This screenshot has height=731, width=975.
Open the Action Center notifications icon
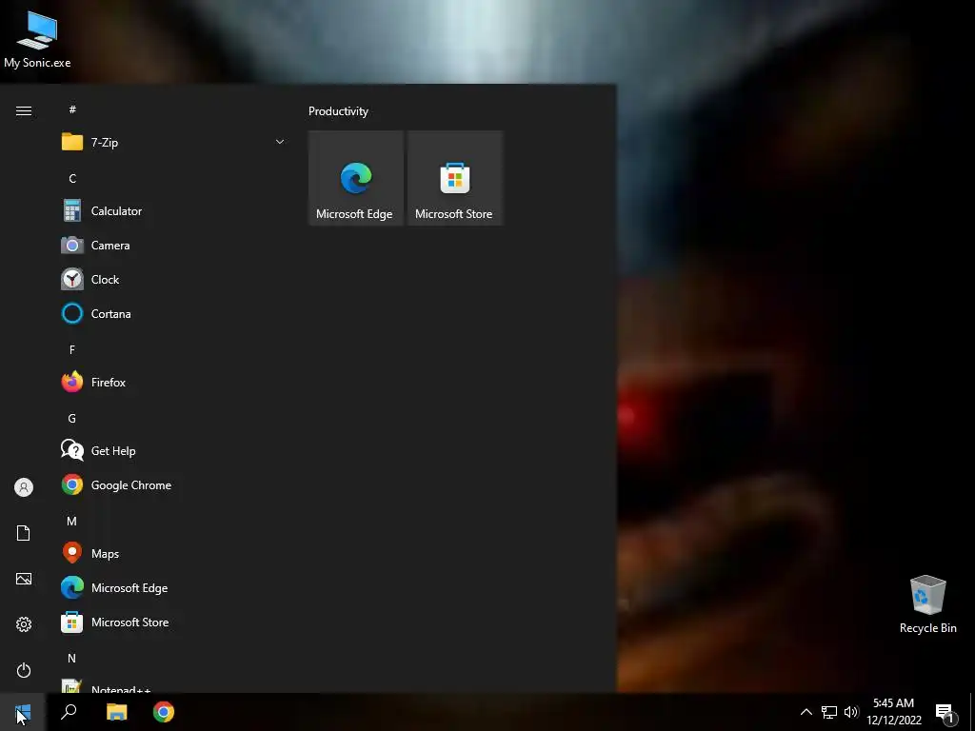[x=945, y=713]
